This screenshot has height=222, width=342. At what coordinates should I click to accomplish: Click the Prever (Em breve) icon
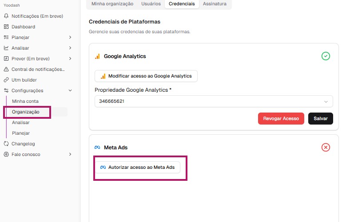pyautogui.click(x=6, y=58)
